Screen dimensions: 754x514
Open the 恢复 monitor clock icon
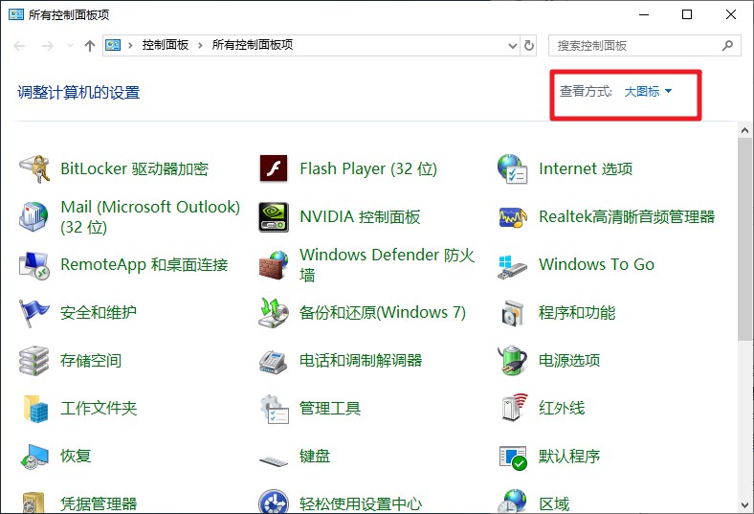click(x=33, y=457)
